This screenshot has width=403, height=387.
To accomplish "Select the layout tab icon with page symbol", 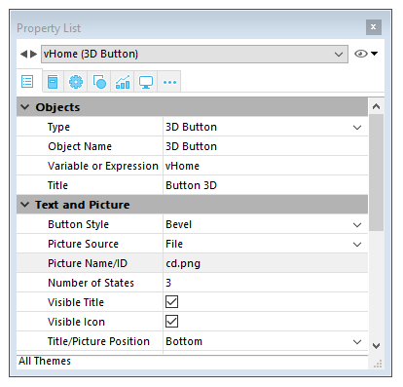I will [x=53, y=82].
